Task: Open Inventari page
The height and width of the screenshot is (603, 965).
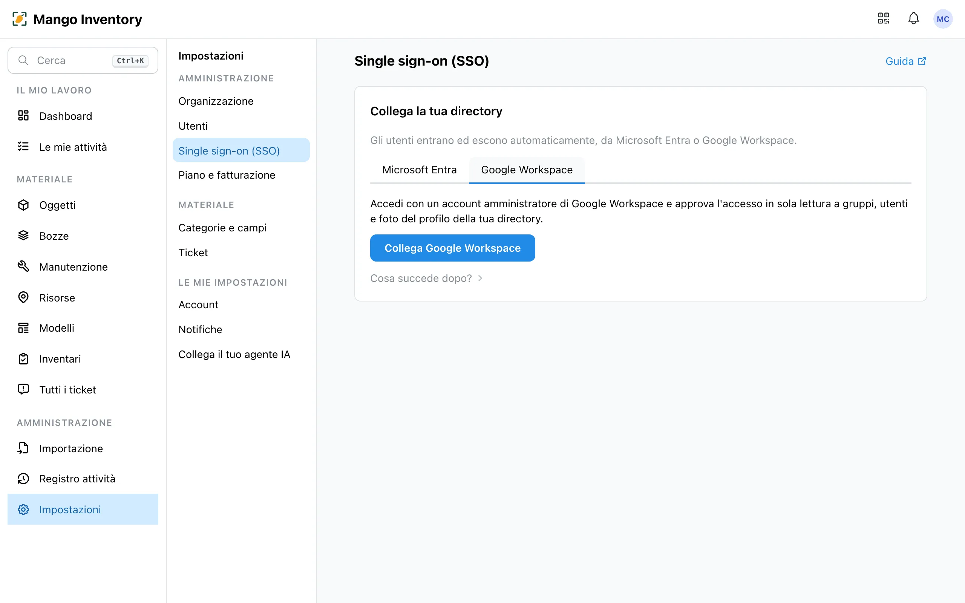Action: click(x=83, y=358)
